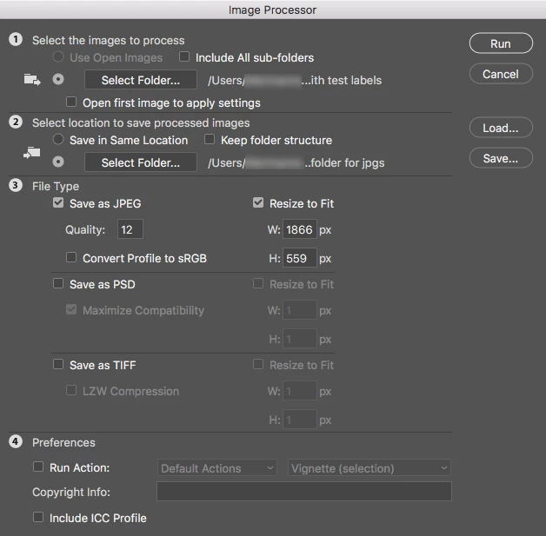This screenshot has width=546, height=536.
Task: Choose the source folder with Select Folder
Action: click(x=141, y=80)
